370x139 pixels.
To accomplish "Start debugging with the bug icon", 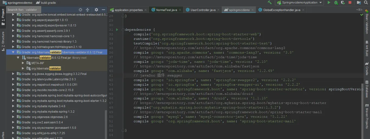I will point(336,2).
